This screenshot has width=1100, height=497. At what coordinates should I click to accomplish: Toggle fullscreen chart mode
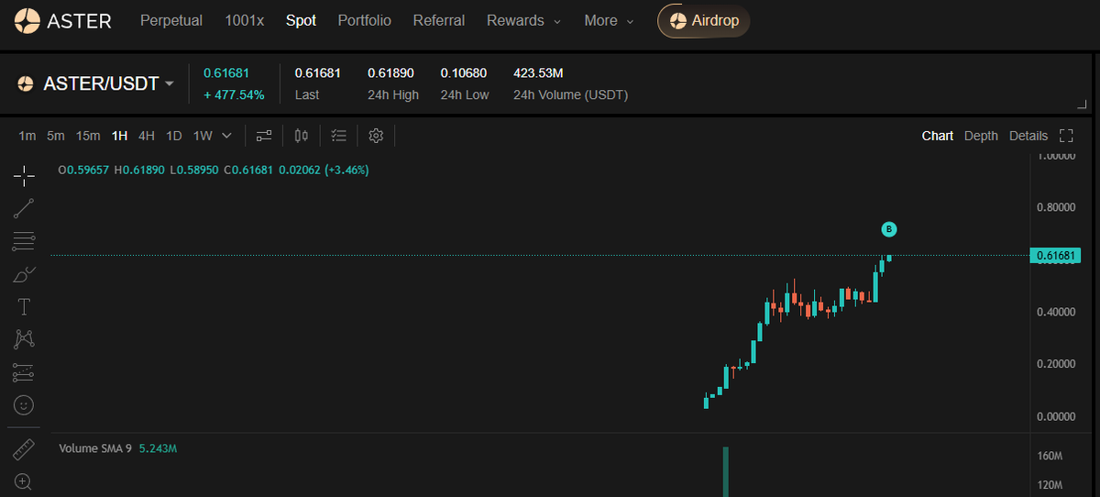[1066, 136]
